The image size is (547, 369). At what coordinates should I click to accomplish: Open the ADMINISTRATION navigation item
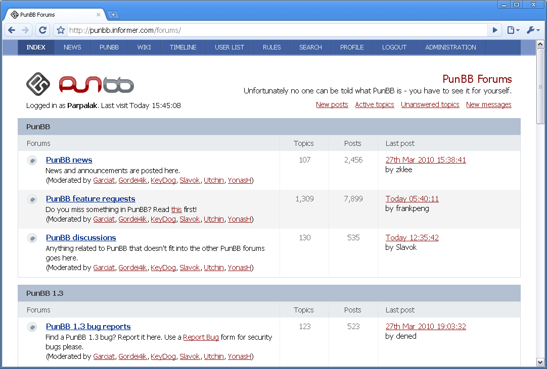pyautogui.click(x=451, y=47)
